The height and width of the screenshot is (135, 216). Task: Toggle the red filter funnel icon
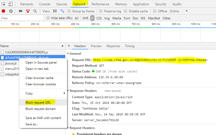tap(28, 11)
